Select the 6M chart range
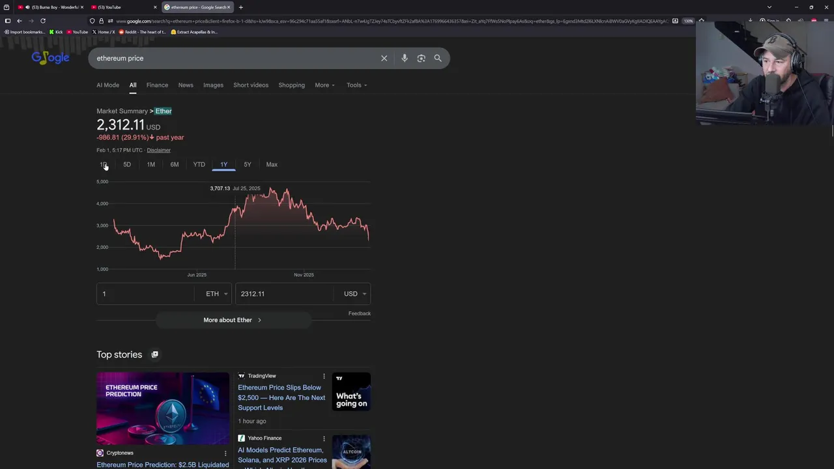Viewport: 834px width, 469px height. [x=175, y=164]
